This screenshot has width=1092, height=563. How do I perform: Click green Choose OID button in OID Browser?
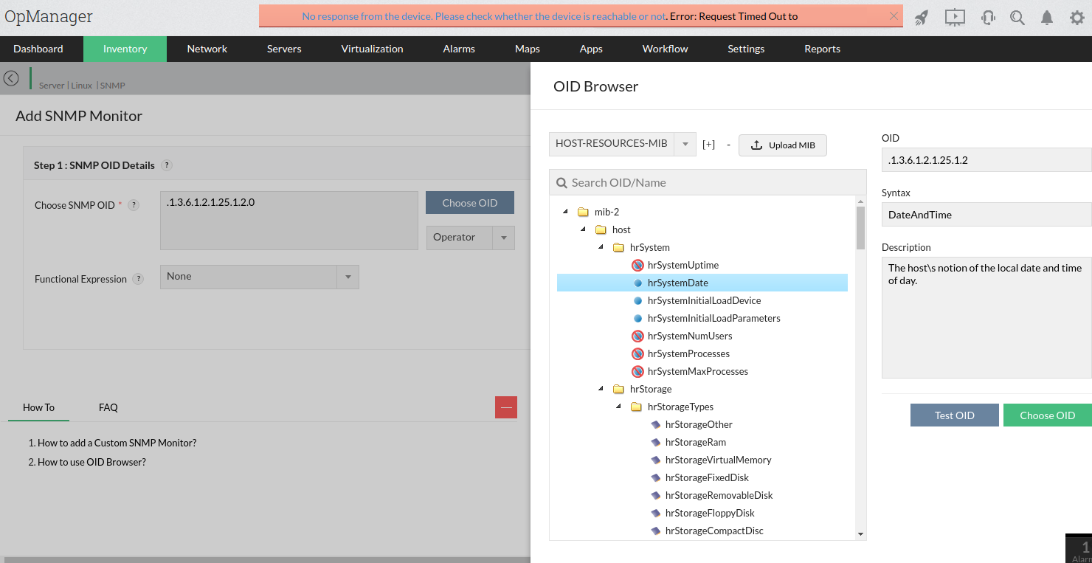pos(1048,415)
